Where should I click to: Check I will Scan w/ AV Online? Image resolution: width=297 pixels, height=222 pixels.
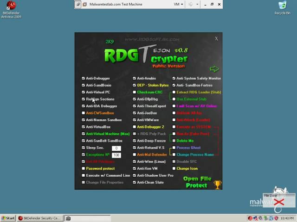pos(174,106)
